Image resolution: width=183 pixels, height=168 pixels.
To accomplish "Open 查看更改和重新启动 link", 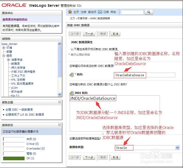I will point(15,19).
